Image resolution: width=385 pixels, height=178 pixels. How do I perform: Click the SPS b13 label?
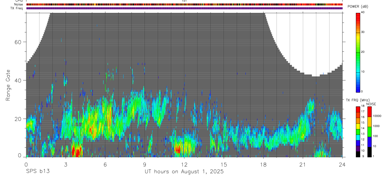[38, 172]
